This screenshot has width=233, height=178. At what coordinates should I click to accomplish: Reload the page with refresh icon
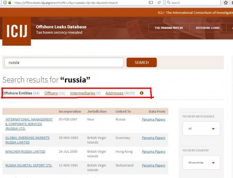[159, 3]
